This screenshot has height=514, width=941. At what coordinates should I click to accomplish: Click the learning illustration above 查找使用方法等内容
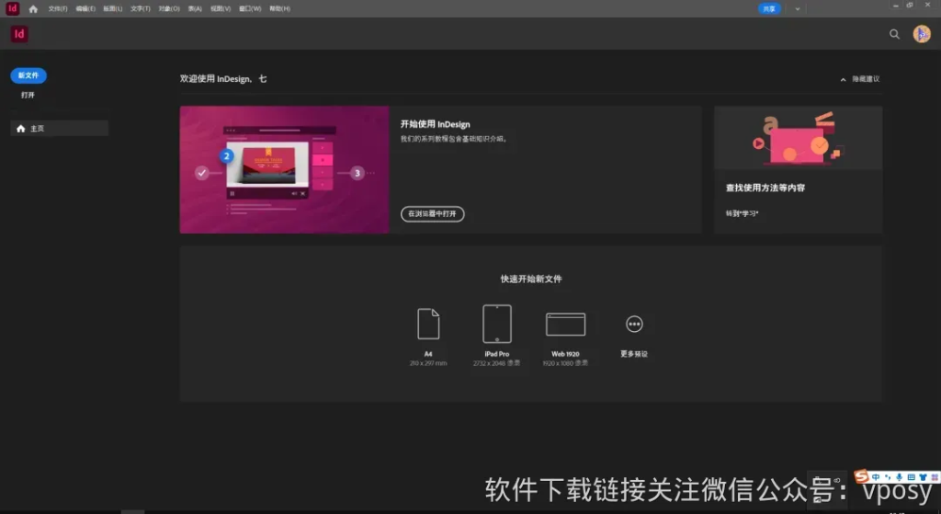[x=799, y=138]
